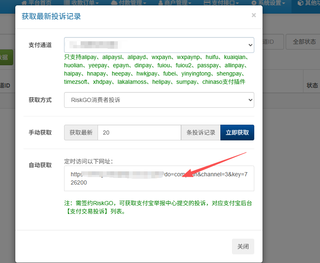Close the dialog with the × icon
This screenshot has width=320, height=263.
[x=253, y=15]
